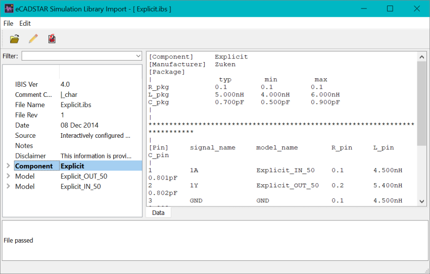
Task: Select the Data tab
Action: tap(158, 213)
